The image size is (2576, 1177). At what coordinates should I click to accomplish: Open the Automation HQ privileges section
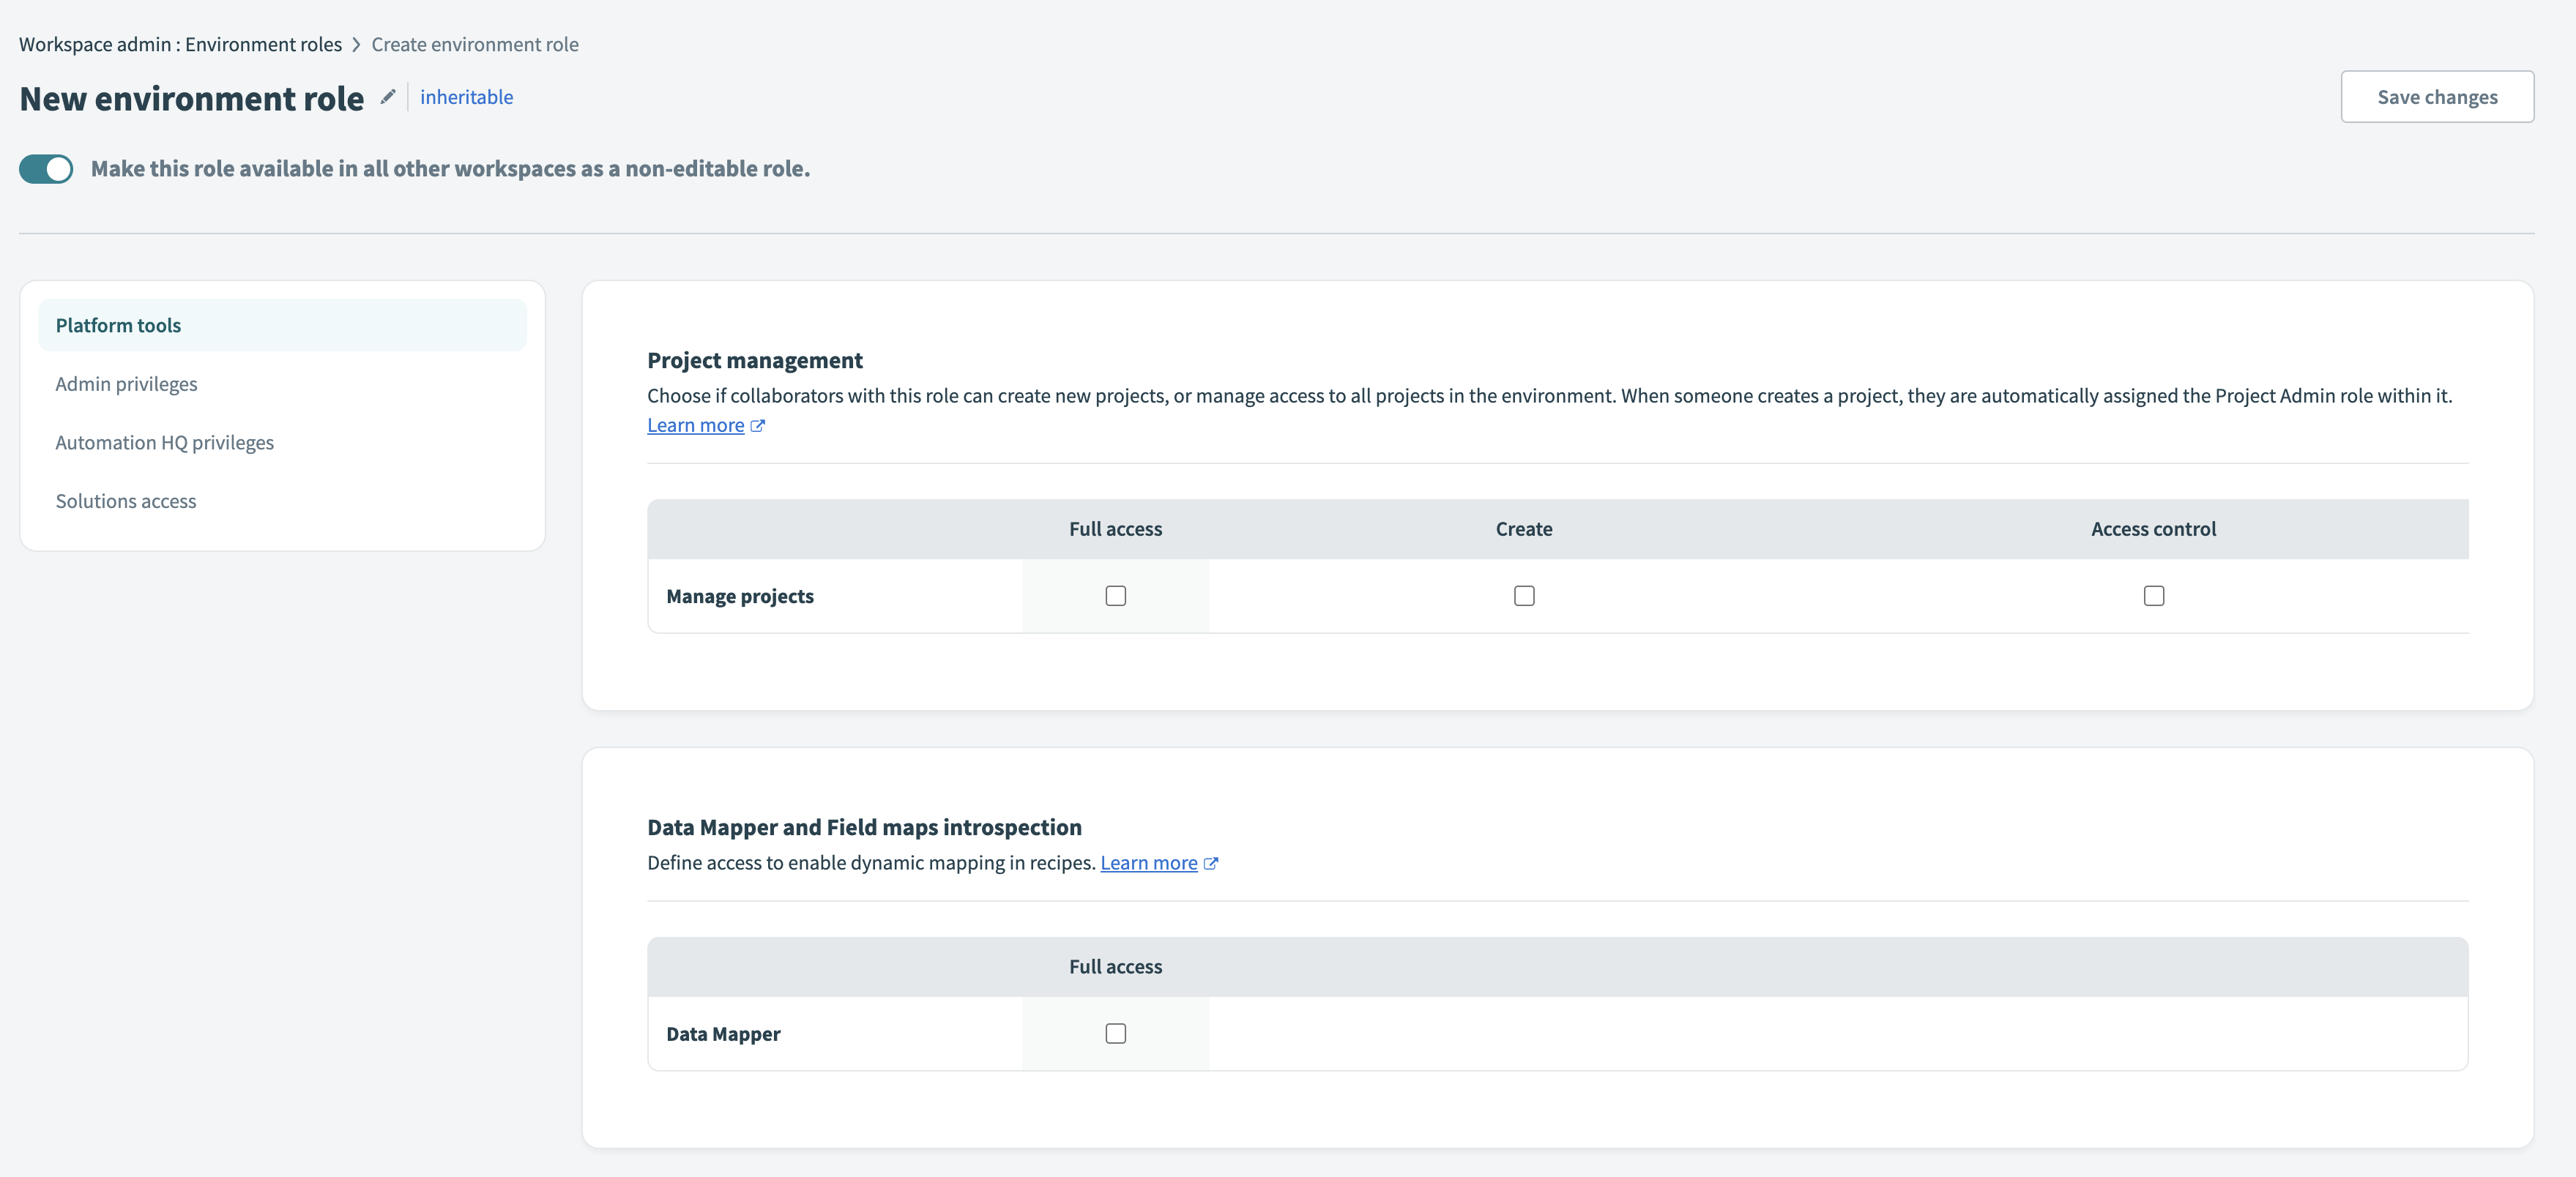tap(164, 442)
